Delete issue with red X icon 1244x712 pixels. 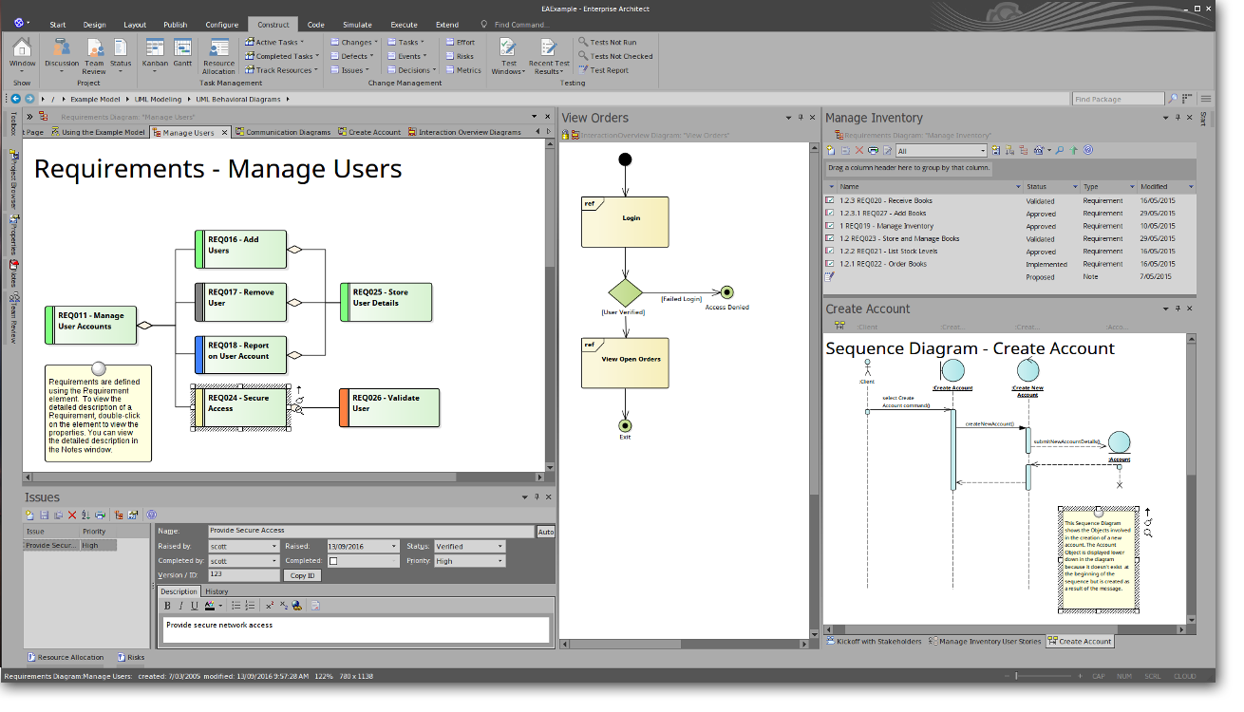(x=72, y=515)
